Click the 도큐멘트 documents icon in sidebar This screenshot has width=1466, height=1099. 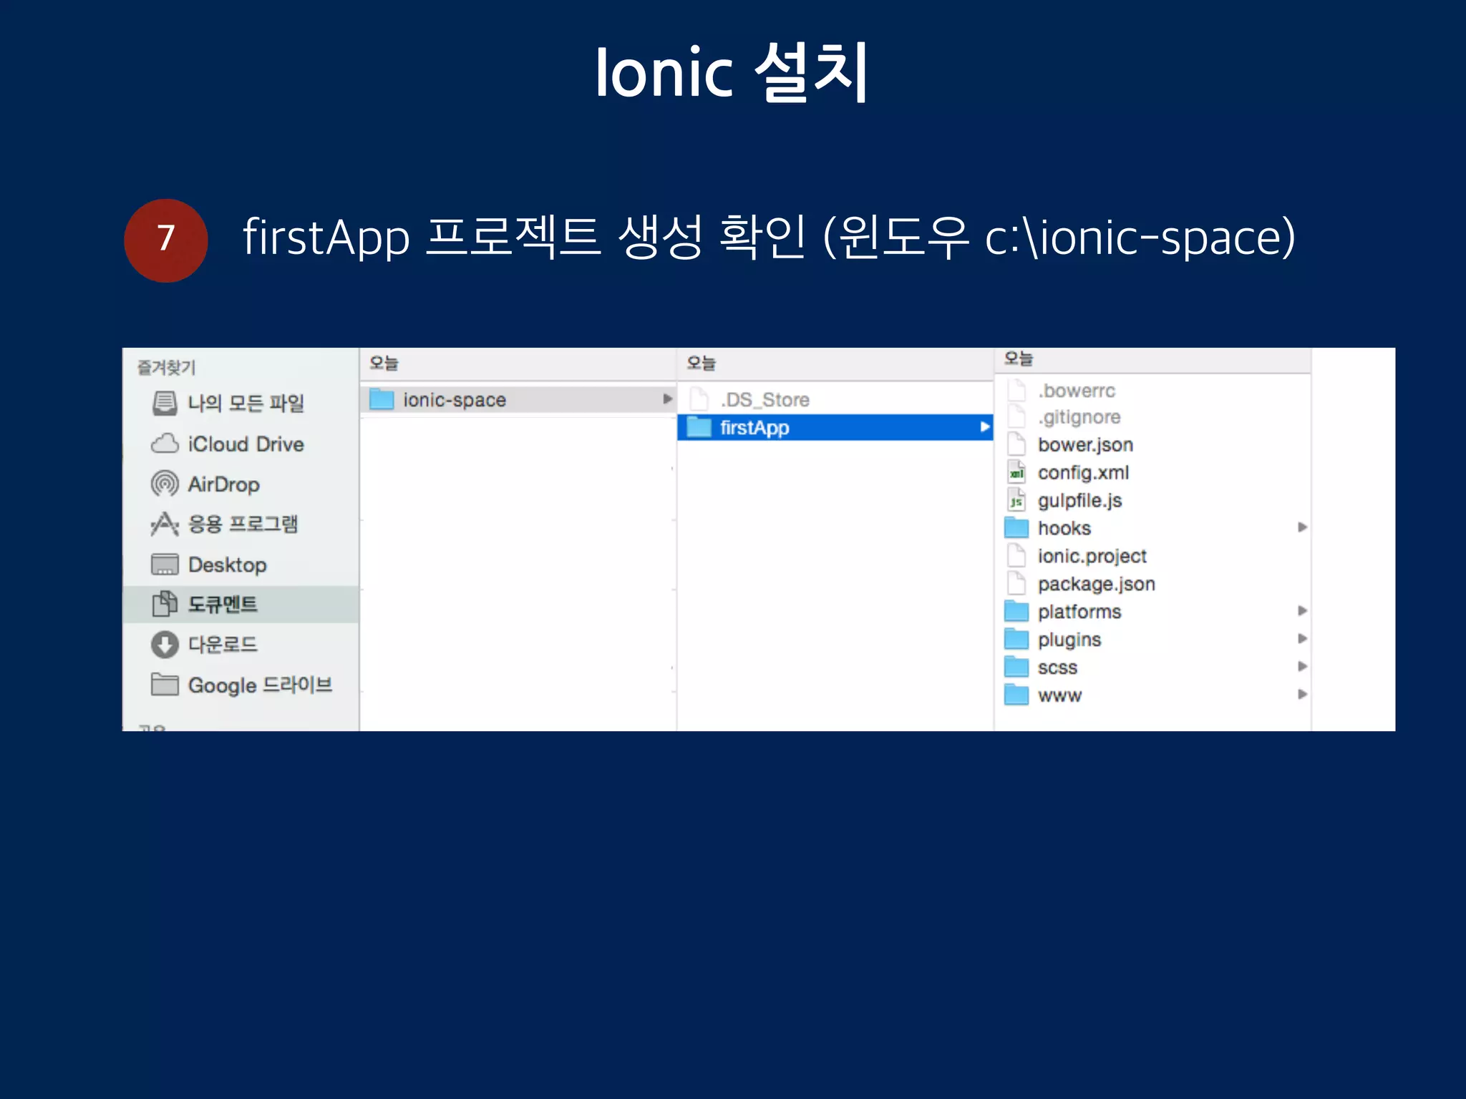pyautogui.click(x=165, y=605)
